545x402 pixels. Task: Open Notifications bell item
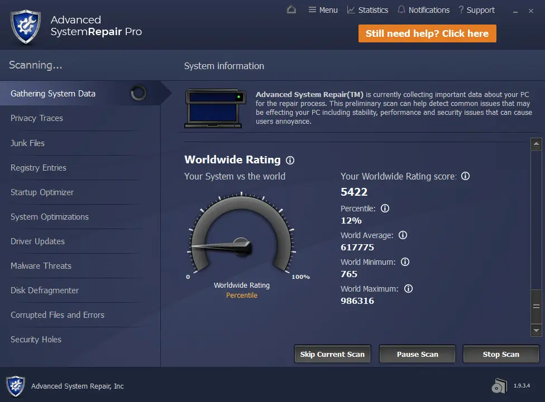click(423, 10)
